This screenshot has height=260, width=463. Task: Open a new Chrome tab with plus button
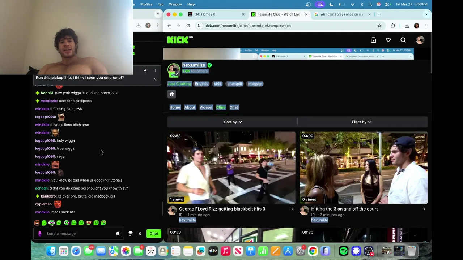tap(379, 14)
